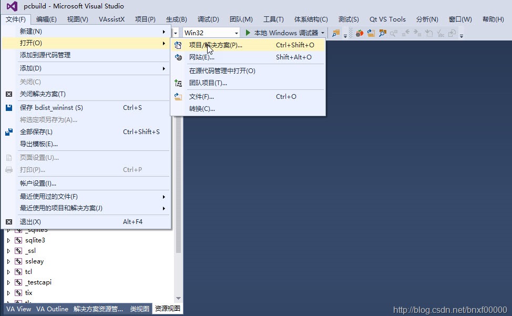Open the Qt VS Tools menu

coord(387,19)
